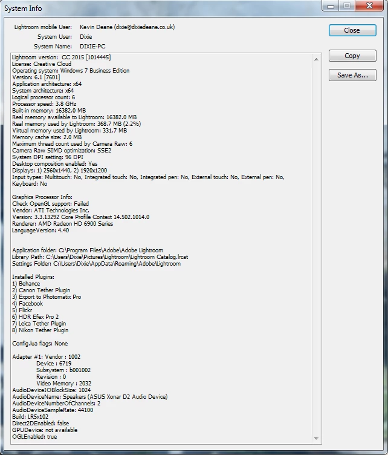Click 'Application architecture: x64' line
Screen dimensions: 388x455
click(47, 84)
